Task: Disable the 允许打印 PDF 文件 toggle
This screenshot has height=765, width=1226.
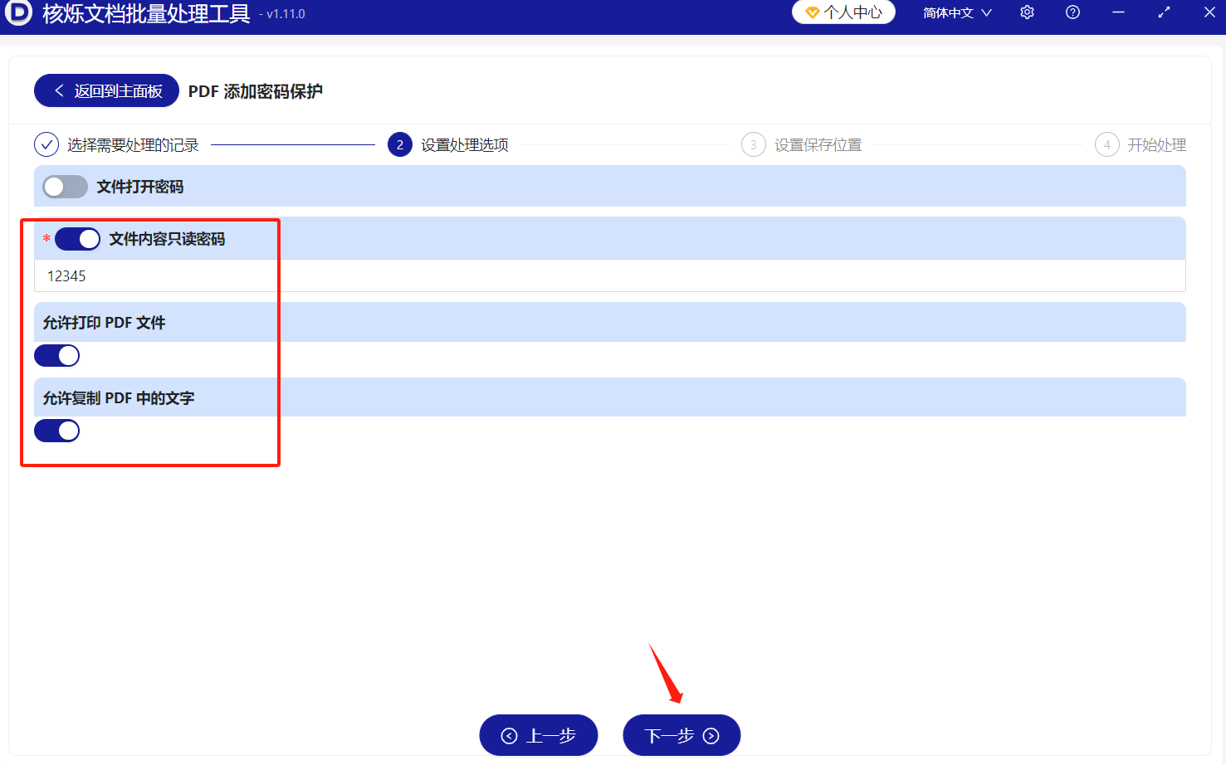Action: click(56, 355)
